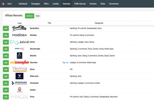Screen dimensions: 154x100
Task: Click the Clickdealer logo
Action: pyautogui.click(x=20, y=83)
